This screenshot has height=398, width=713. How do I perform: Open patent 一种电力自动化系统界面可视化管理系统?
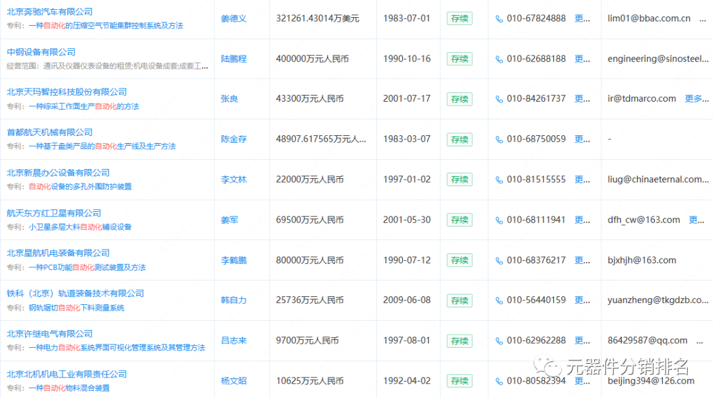pos(117,348)
